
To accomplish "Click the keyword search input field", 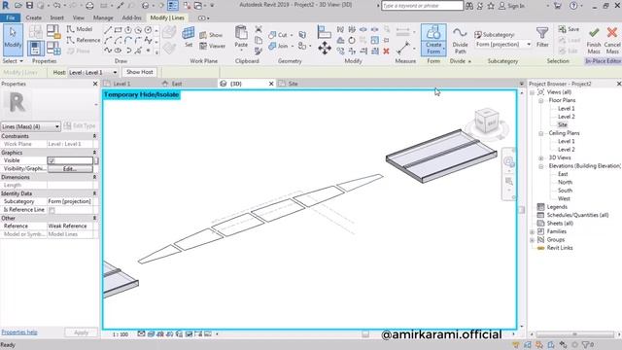I will pyautogui.click(x=422, y=6).
